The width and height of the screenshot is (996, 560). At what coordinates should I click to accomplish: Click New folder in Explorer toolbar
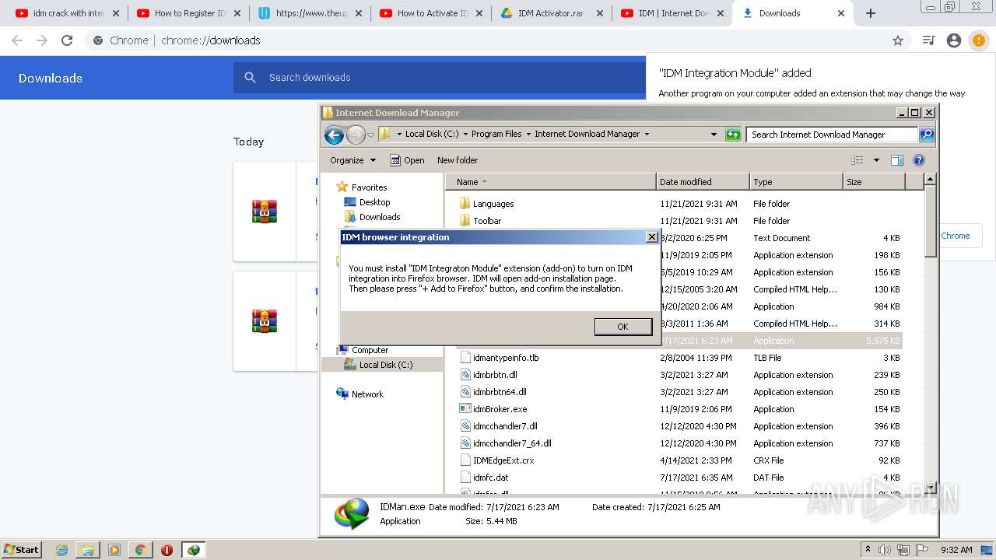click(x=458, y=160)
